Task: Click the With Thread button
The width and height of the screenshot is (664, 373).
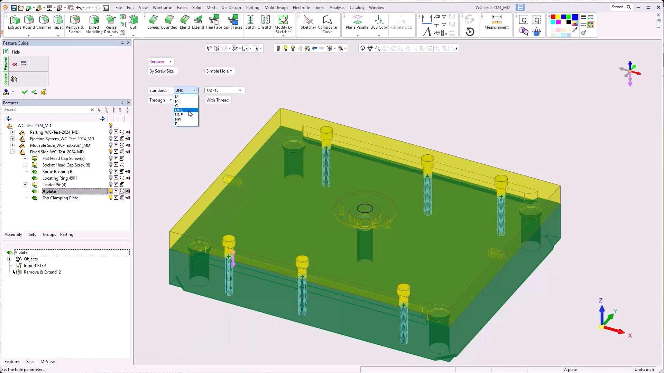Action: (x=217, y=100)
